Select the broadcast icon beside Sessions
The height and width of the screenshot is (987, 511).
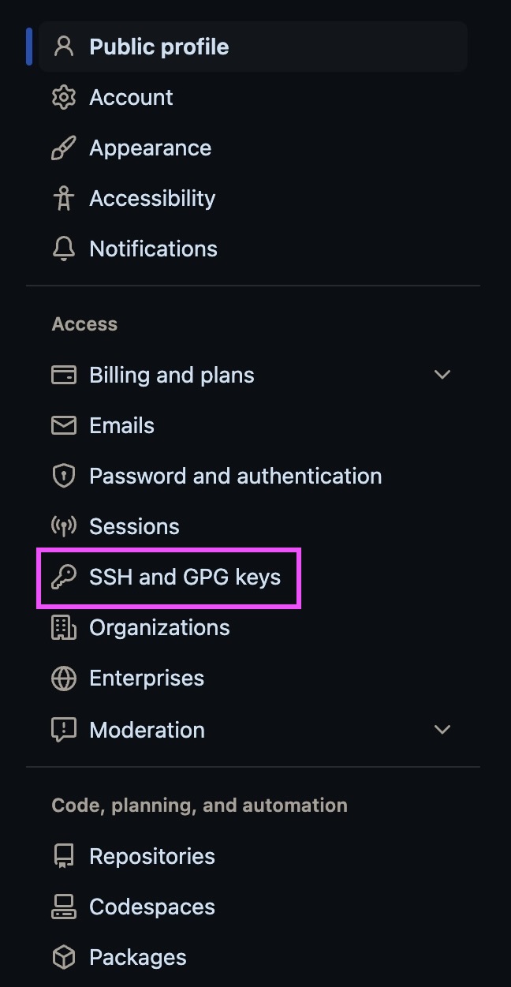click(x=62, y=526)
